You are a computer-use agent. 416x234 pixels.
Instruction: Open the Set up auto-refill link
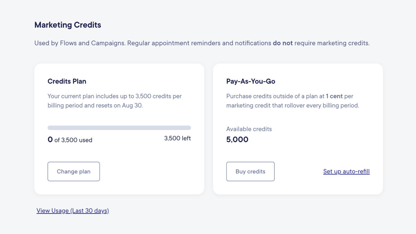[346, 171]
